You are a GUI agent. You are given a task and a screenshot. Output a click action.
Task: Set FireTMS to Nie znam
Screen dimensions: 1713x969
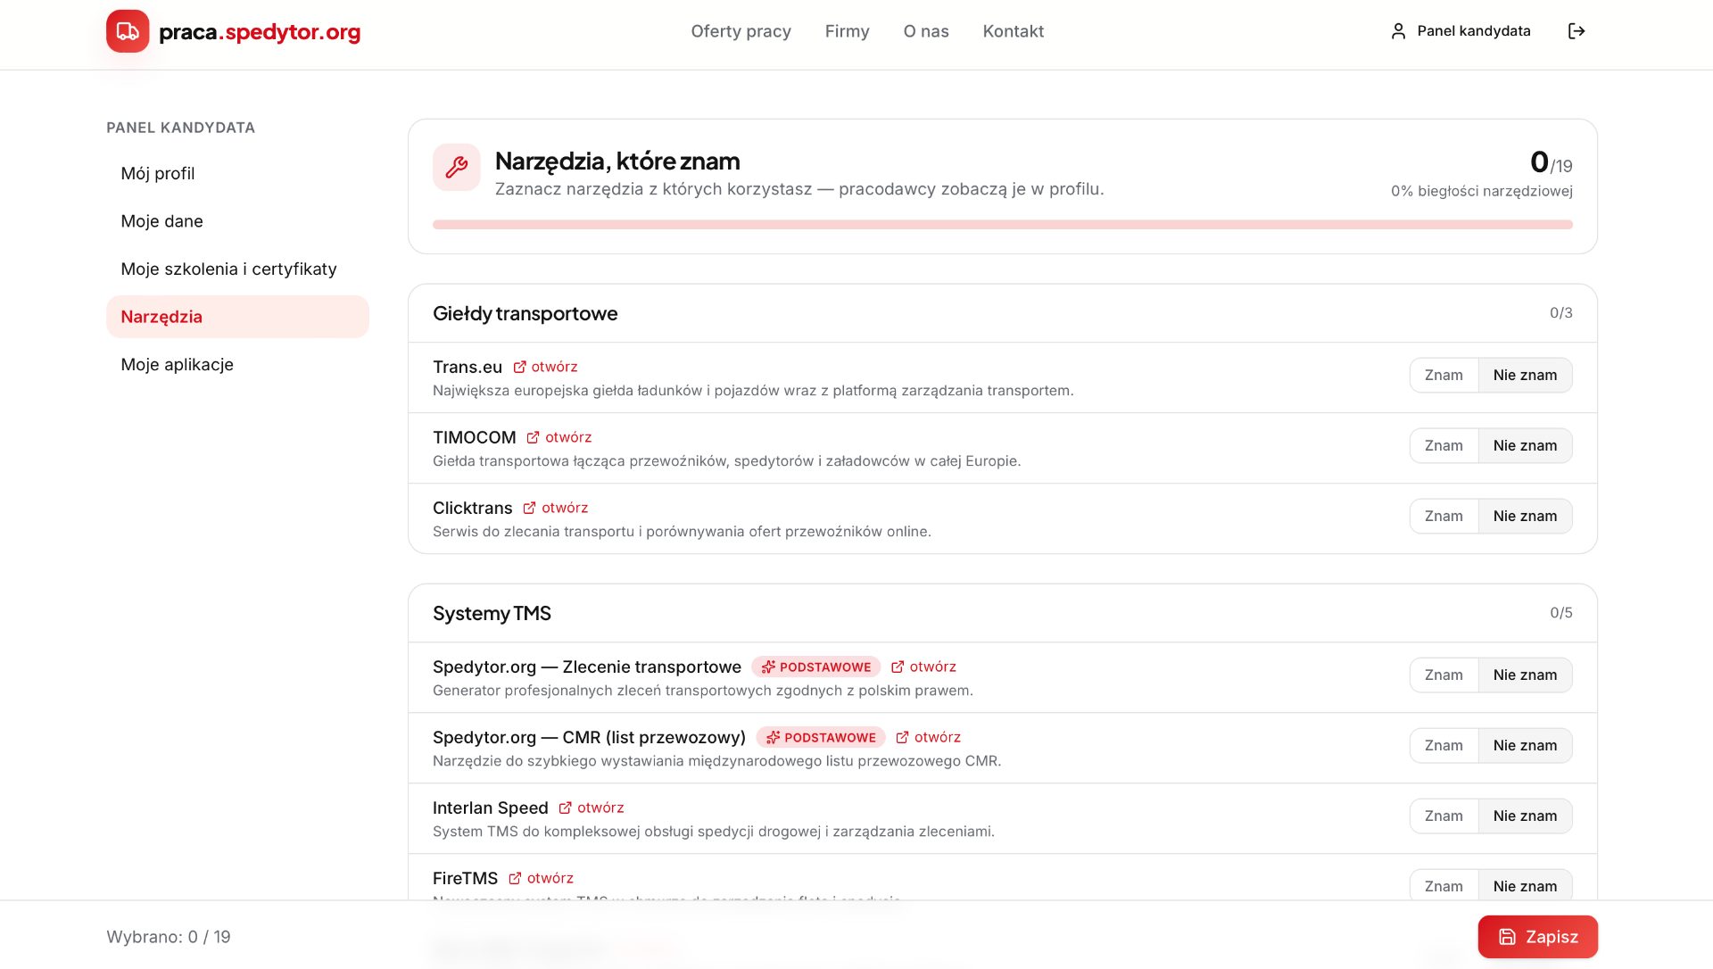(1525, 886)
